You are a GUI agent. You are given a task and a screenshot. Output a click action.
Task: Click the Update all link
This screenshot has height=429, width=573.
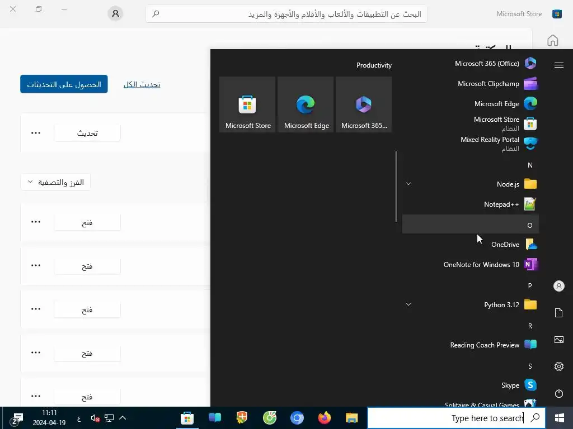142,85
